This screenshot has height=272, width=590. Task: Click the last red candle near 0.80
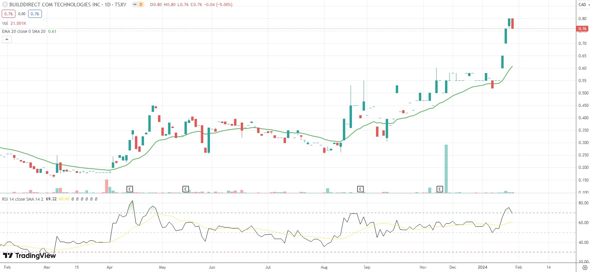click(512, 23)
